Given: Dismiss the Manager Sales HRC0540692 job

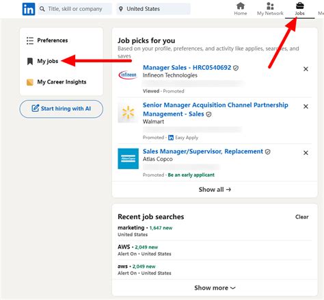Looking at the screenshot, I should click(x=306, y=69).
